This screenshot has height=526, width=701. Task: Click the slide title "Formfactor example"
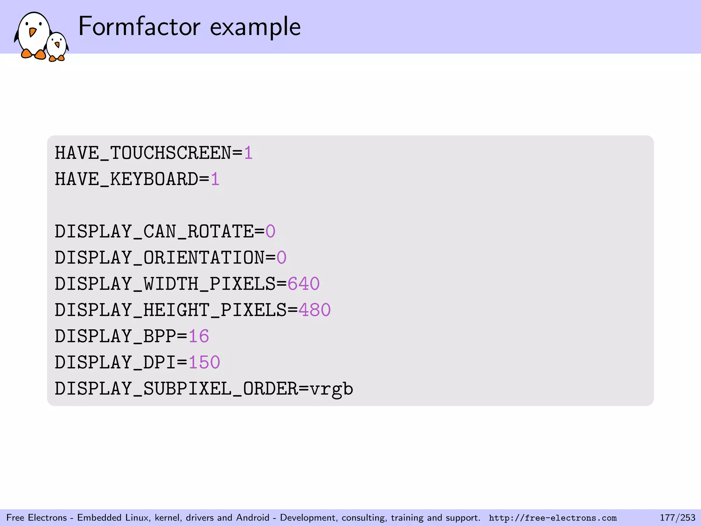pos(189,26)
